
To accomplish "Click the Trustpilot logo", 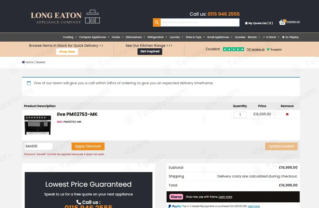I will point(274,49).
